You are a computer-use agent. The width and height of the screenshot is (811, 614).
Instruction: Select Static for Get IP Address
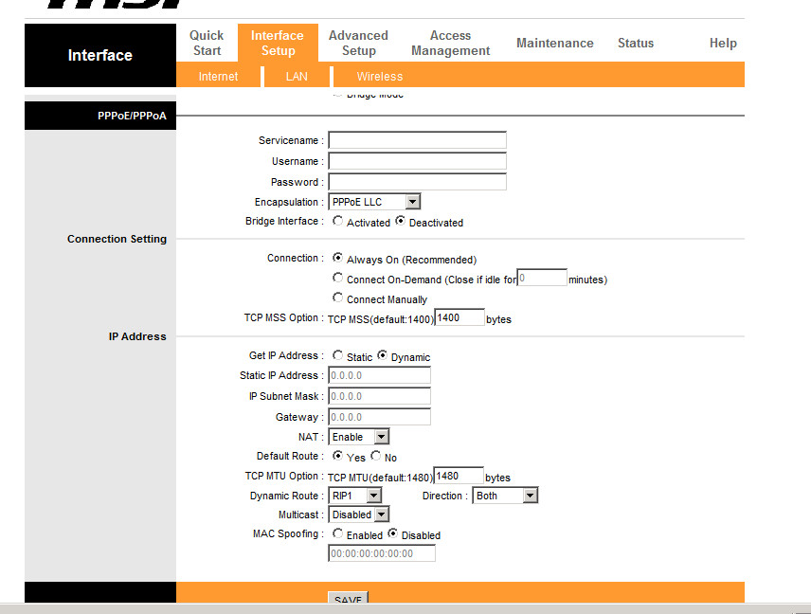[x=337, y=355]
